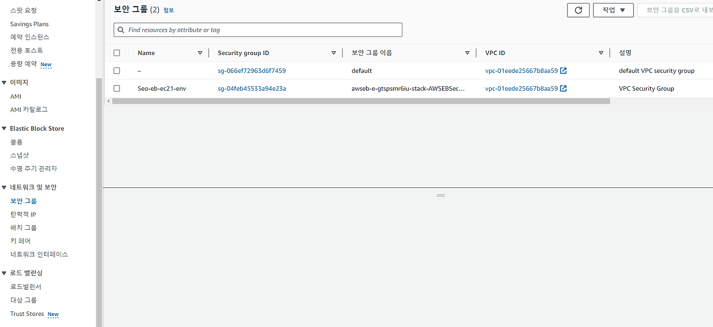Navigate to 키 페어 in the sidebar
Screen dimensions: 713x327
pyautogui.click(x=20, y=240)
